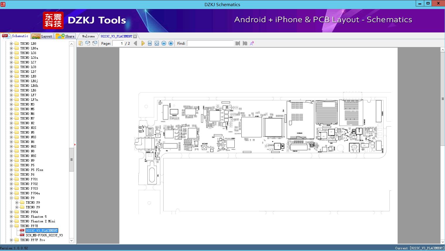Expand the TECNO P5 Plus folder
445x251 pixels.
pos(11,170)
